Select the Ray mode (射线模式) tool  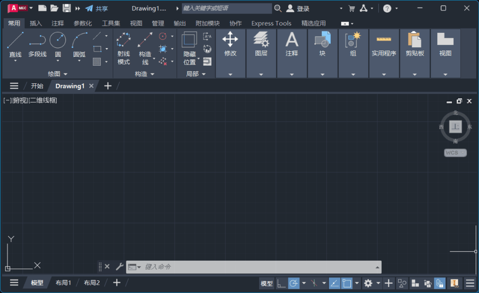123,47
